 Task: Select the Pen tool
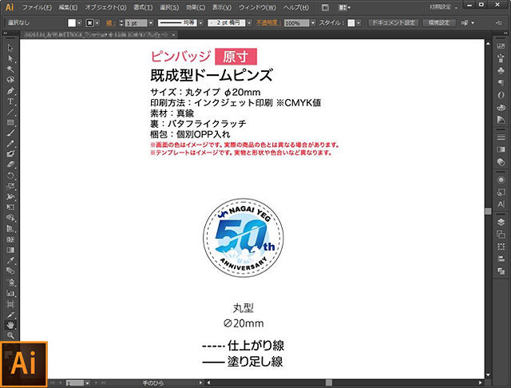[10, 90]
